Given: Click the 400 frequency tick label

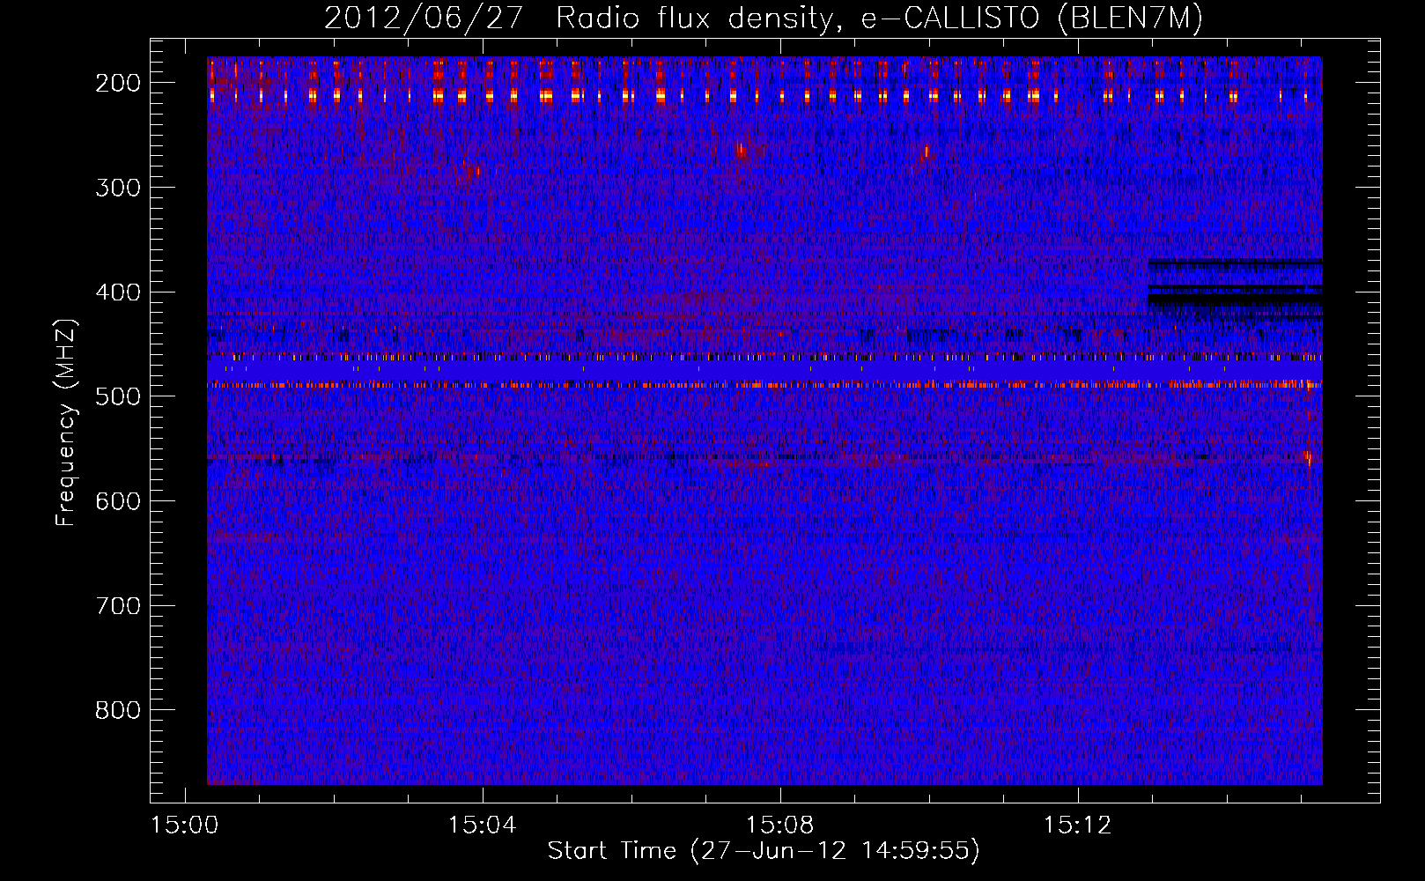Looking at the screenshot, I should pyautogui.click(x=118, y=292).
